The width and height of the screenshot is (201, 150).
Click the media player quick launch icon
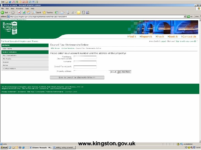(20, 147)
